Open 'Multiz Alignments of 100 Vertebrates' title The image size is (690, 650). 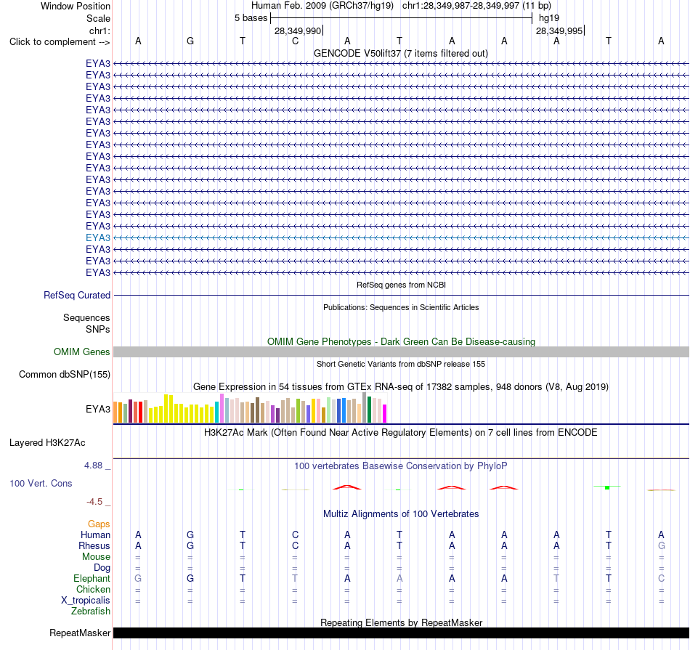[x=401, y=514]
